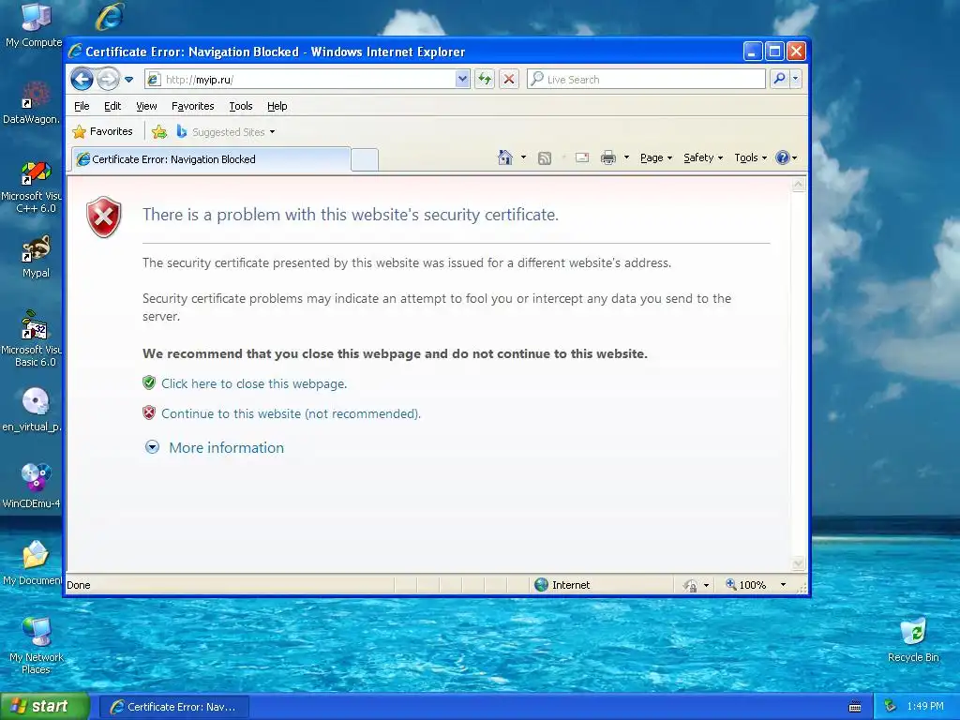Viewport: 960px width, 720px height.
Task: Open the recent pages dropdown arrow
Action: pyautogui.click(x=128, y=80)
